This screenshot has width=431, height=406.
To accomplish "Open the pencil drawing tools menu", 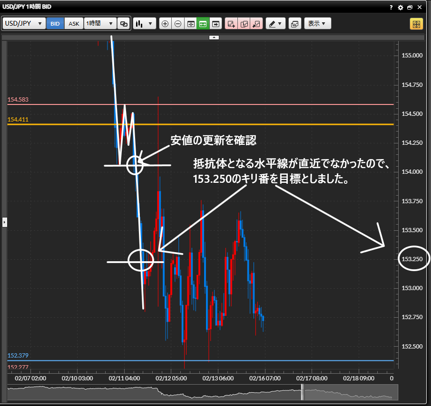I will pos(275,24).
